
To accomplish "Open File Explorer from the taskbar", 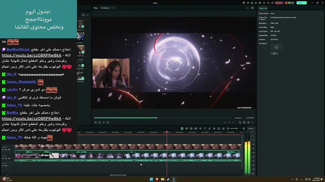I will click(162, 179).
